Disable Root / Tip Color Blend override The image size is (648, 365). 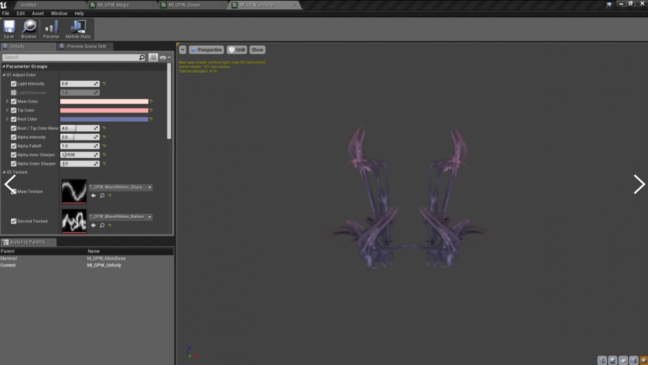click(14, 128)
